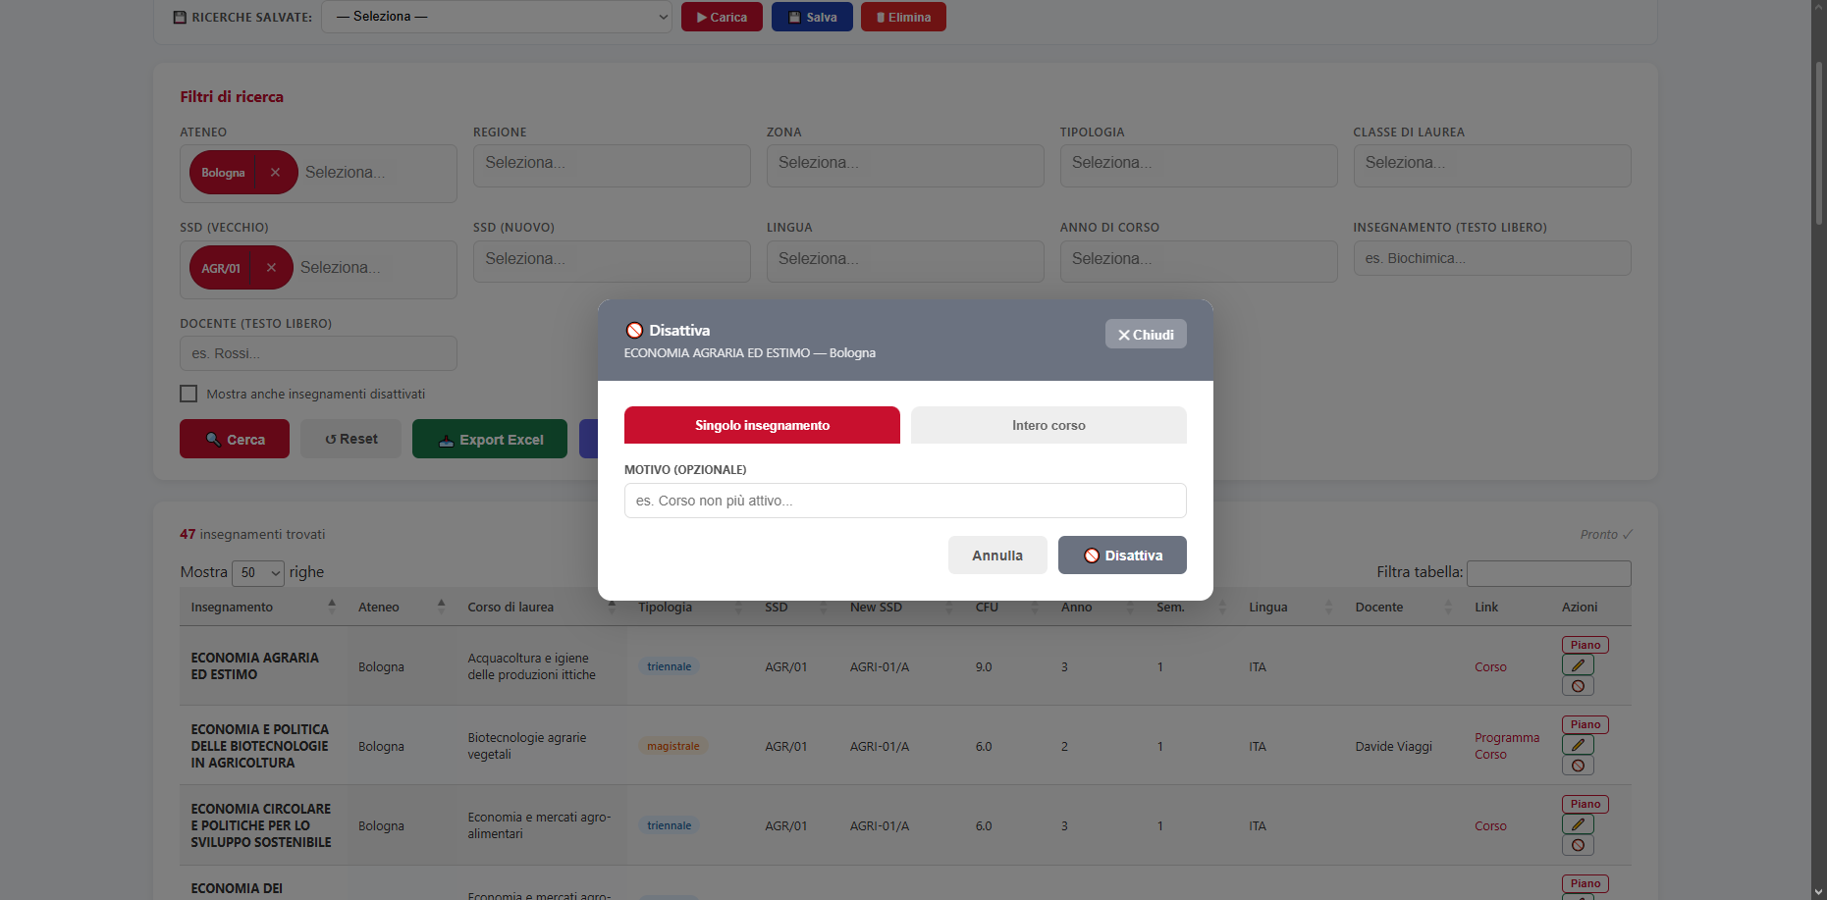This screenshot has width=1827, height=900.
Task: Click the Davide Viaggi docente cell
Action: point(1393,746)
